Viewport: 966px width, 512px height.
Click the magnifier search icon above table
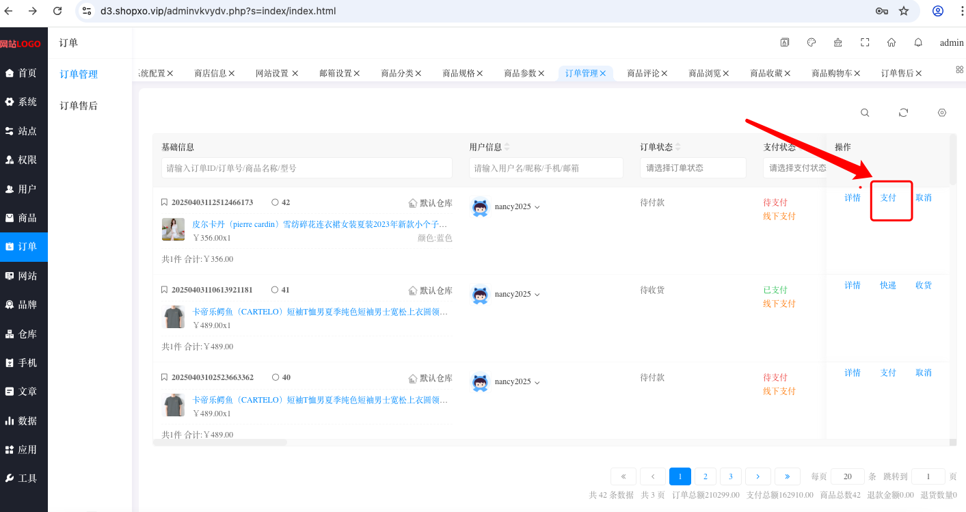point(865,113)
